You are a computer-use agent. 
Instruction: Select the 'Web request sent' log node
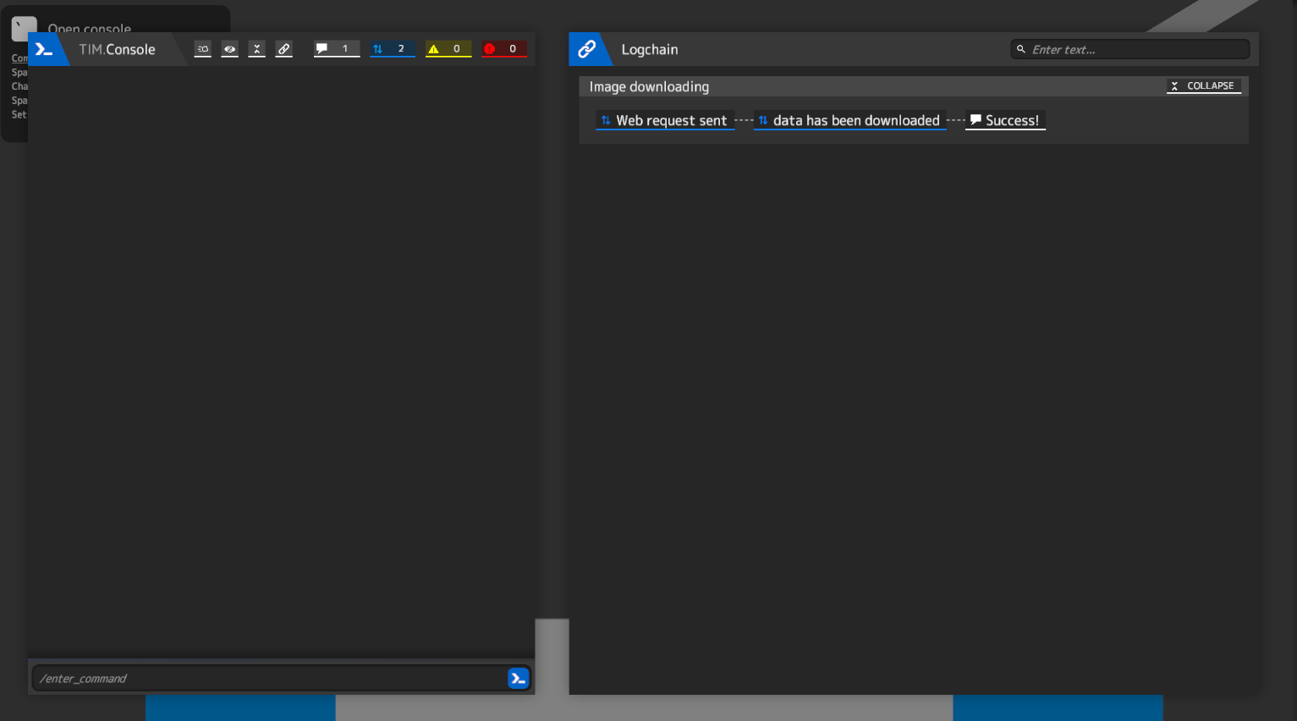(x=665, y=121)
